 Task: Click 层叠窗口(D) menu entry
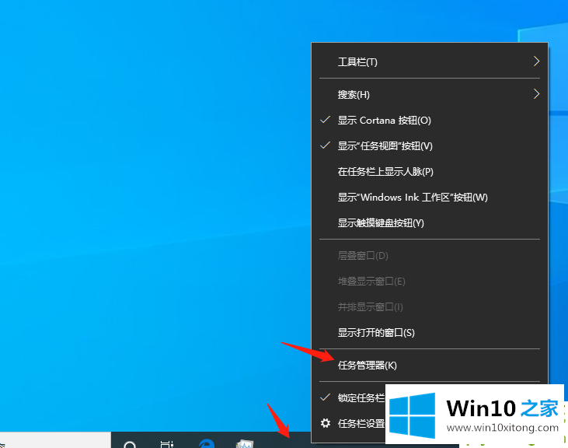363,256
